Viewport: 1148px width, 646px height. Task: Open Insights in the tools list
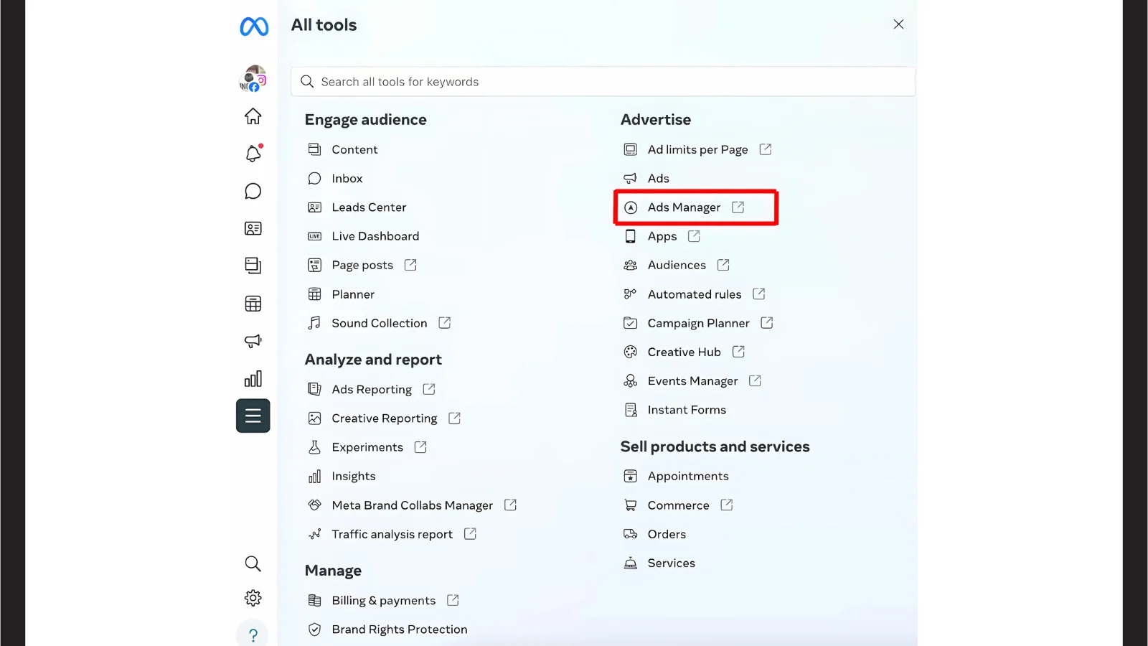[353, 476]
